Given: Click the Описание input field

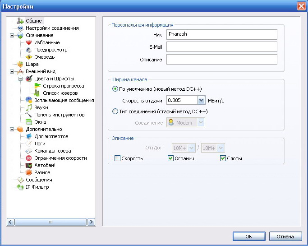Looking at the screenshot, I should coord(222,60).
